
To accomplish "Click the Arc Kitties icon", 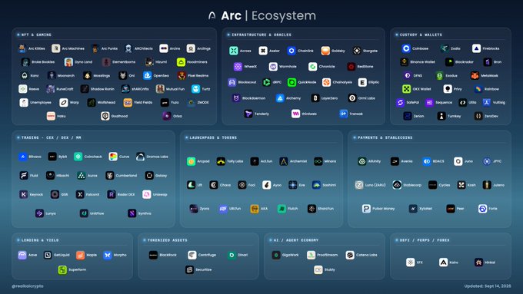I will (22, 48).
